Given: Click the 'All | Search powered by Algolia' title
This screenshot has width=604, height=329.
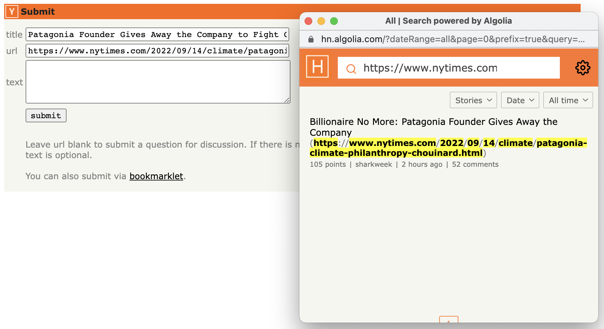Looking at the screenshot, I should point(449,21).
